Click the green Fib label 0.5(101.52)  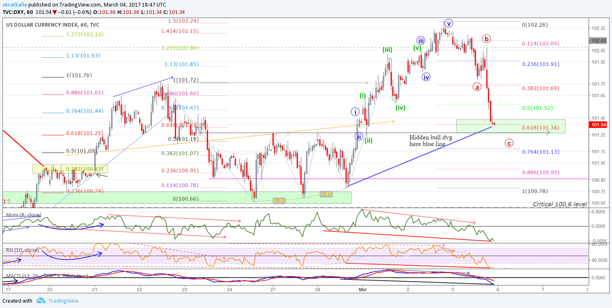click(537, 108)
